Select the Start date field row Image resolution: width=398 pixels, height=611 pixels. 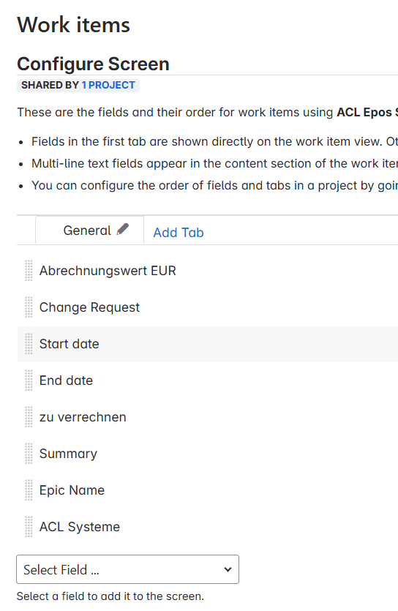[x=208, y=344]
